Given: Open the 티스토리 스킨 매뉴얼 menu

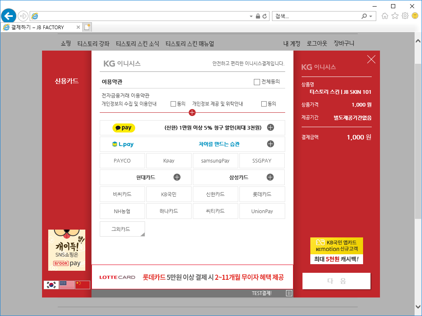Looking at the screenshot, I should click(x=190, y=44).
